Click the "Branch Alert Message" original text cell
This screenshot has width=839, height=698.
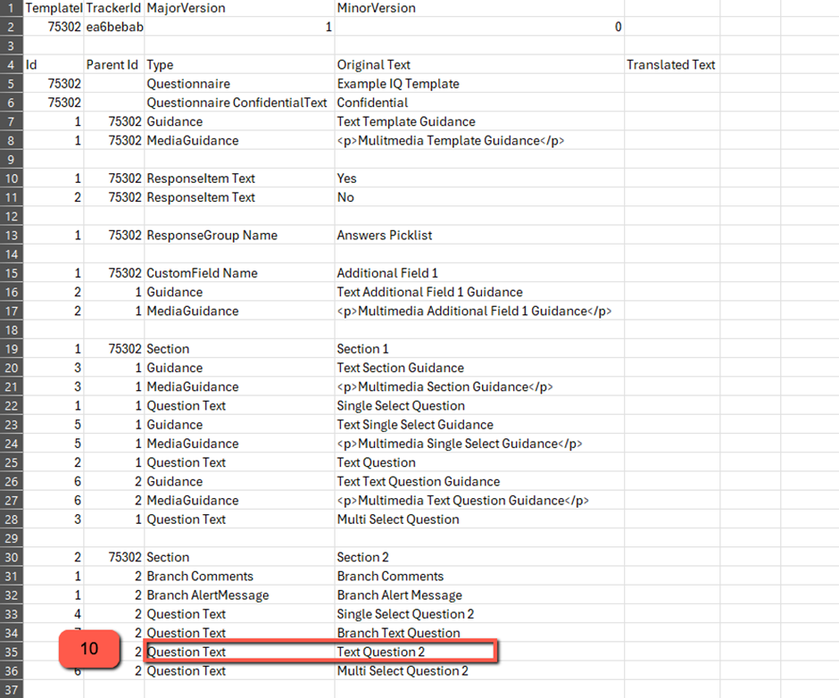tap(399, 595)
